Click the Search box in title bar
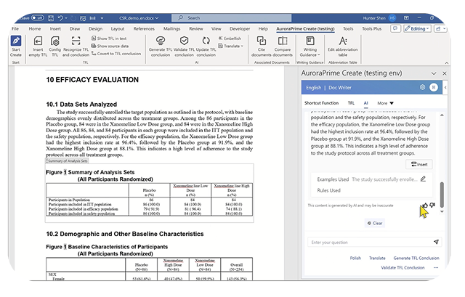465x297 pixels. tap(231, 17)
